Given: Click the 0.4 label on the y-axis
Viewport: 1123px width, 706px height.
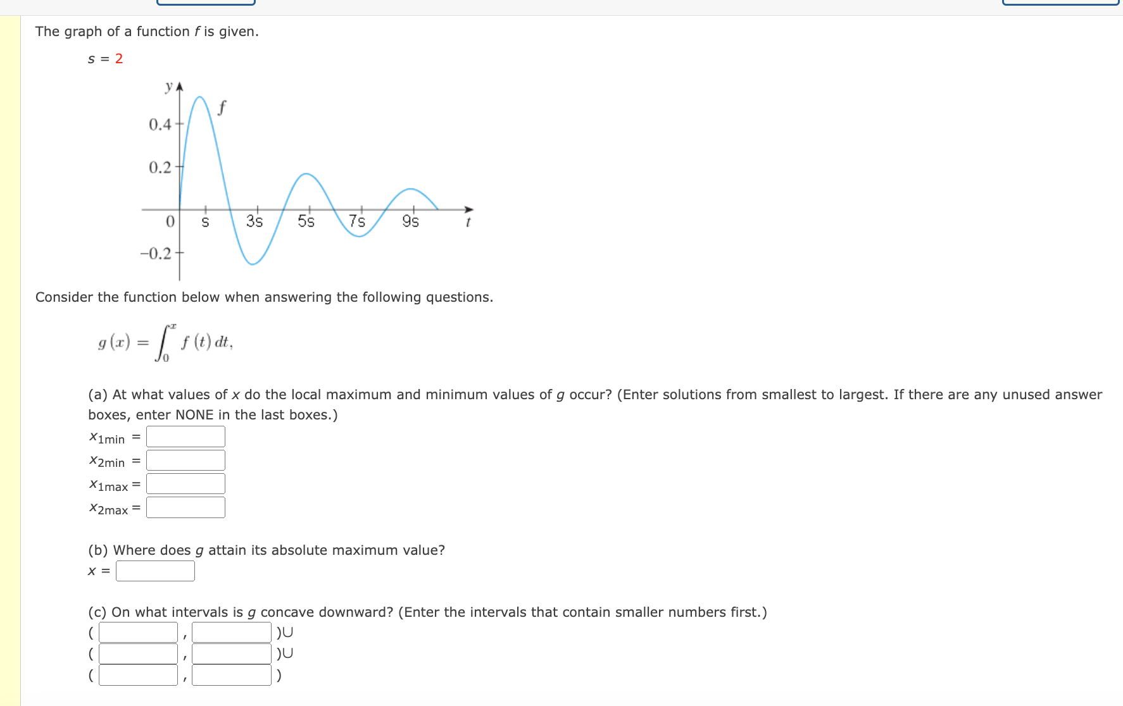Looking at the screenshot, I should pos(160,124).
